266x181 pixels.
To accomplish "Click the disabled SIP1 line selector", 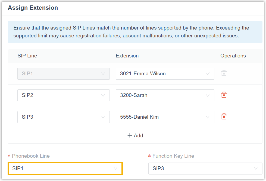I will (64, 74).
